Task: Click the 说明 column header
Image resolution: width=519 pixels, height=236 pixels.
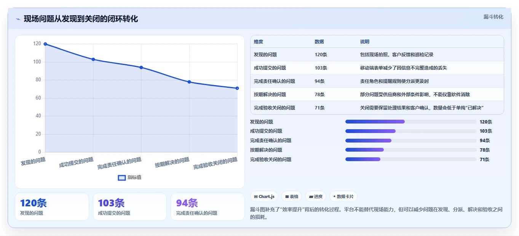Action: (x=365, y=42)
